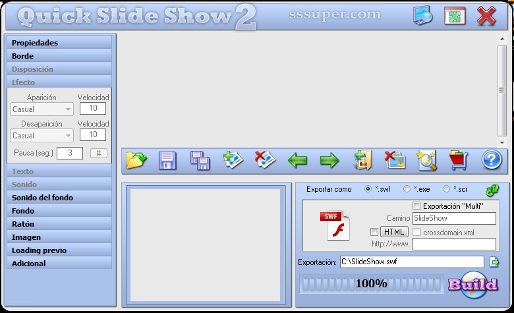Click the image list scrollbar down arrow
This screenshot has width=514, height=313.
pos(502,142)
